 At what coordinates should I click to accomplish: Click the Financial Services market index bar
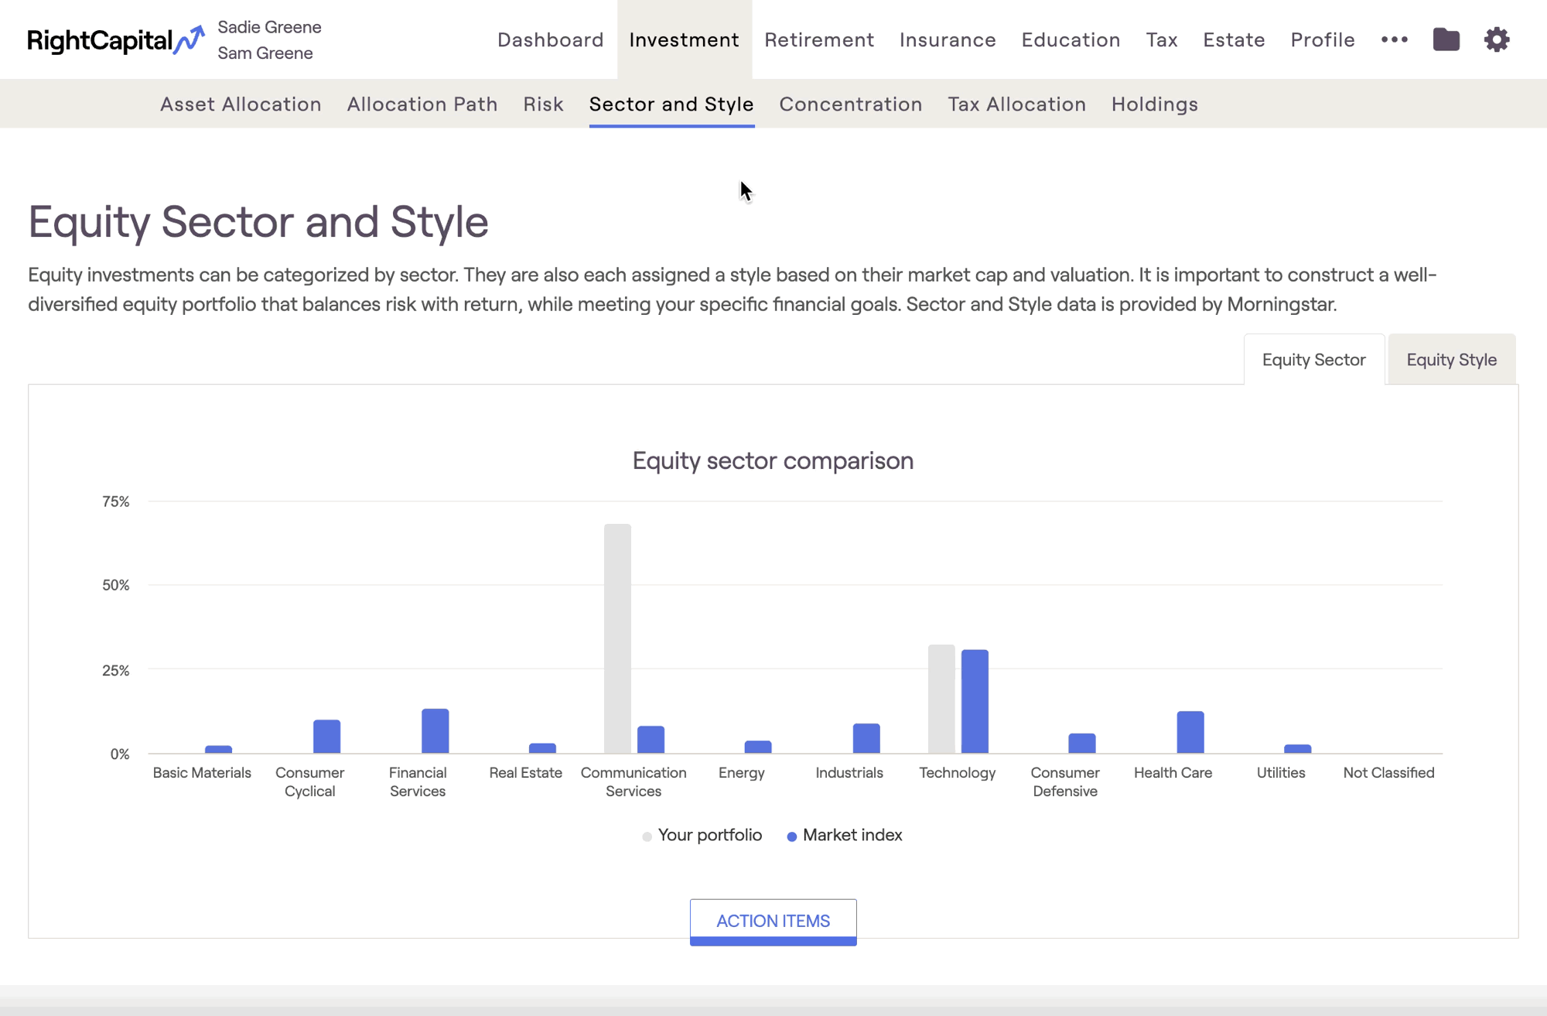pos(435,731)
